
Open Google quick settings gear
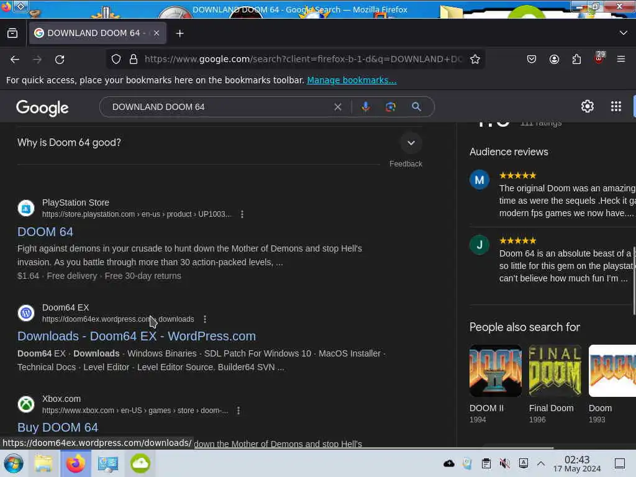click(588, 106)
